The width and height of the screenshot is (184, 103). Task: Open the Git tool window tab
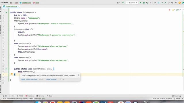click(5, 96)
